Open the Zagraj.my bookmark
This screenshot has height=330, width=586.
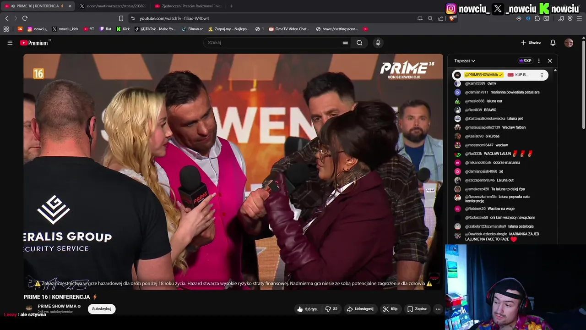pyautogui.click(x=229, y=29)
